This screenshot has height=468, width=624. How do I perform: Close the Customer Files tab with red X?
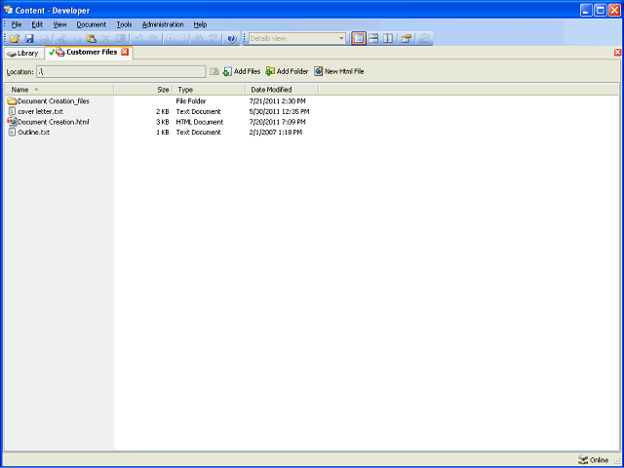[x=125, y=52]
